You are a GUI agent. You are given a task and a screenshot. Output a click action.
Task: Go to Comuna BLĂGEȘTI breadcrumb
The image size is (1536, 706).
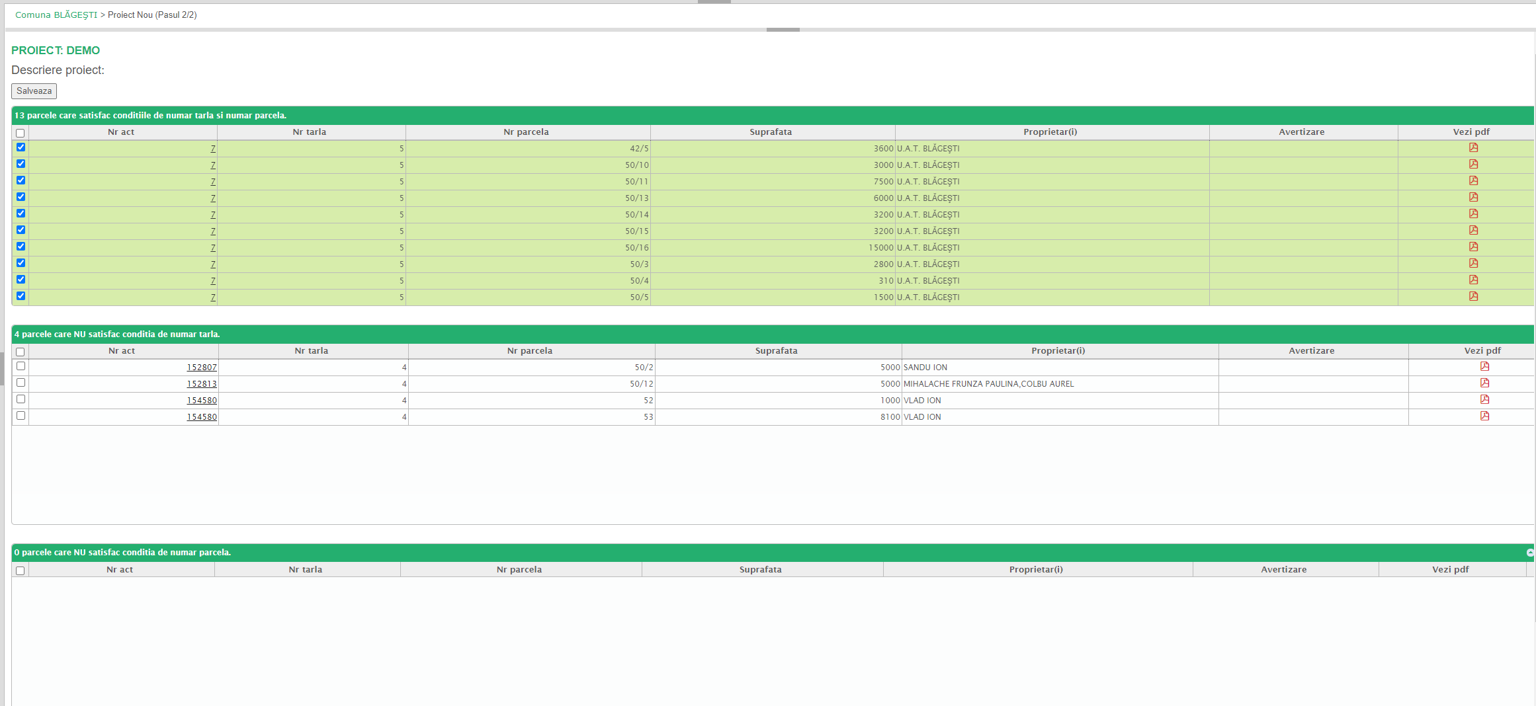(56, 15)
